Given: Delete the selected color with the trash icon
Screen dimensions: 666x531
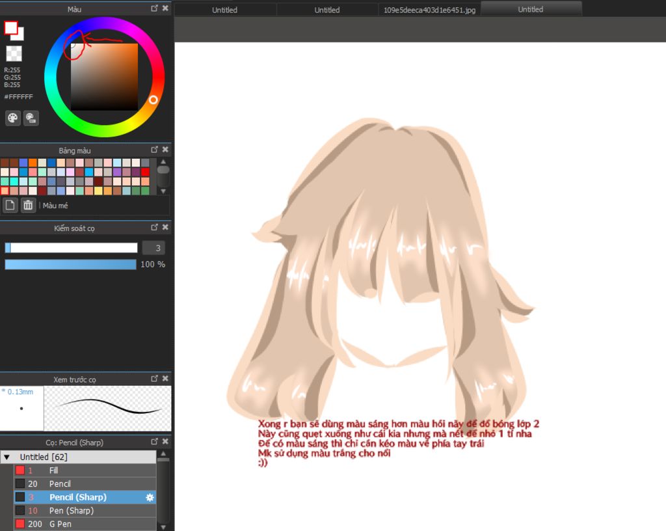Looking at the screenshot, I should [27, 206].
